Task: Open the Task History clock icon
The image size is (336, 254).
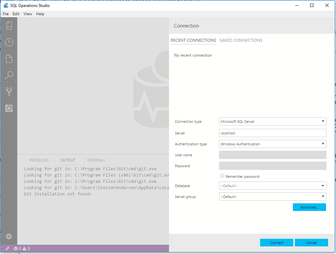Action: pos(9,42)
